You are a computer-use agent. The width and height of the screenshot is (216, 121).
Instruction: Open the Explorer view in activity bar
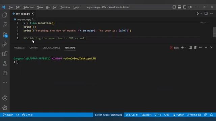pyautogui.click(x=5, y=15)
